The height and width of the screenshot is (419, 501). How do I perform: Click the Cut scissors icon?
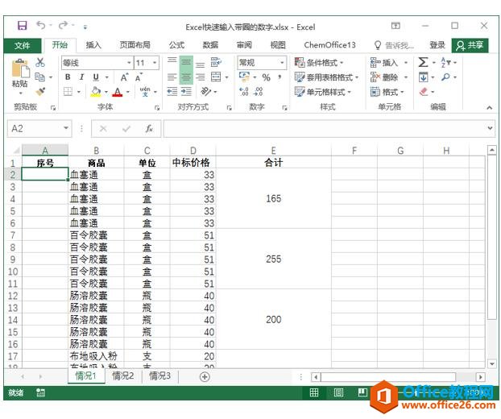[40, 63]
